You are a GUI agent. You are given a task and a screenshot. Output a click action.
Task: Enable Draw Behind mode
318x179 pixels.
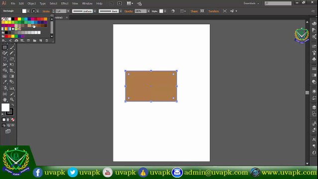click(x=8, y=125)
